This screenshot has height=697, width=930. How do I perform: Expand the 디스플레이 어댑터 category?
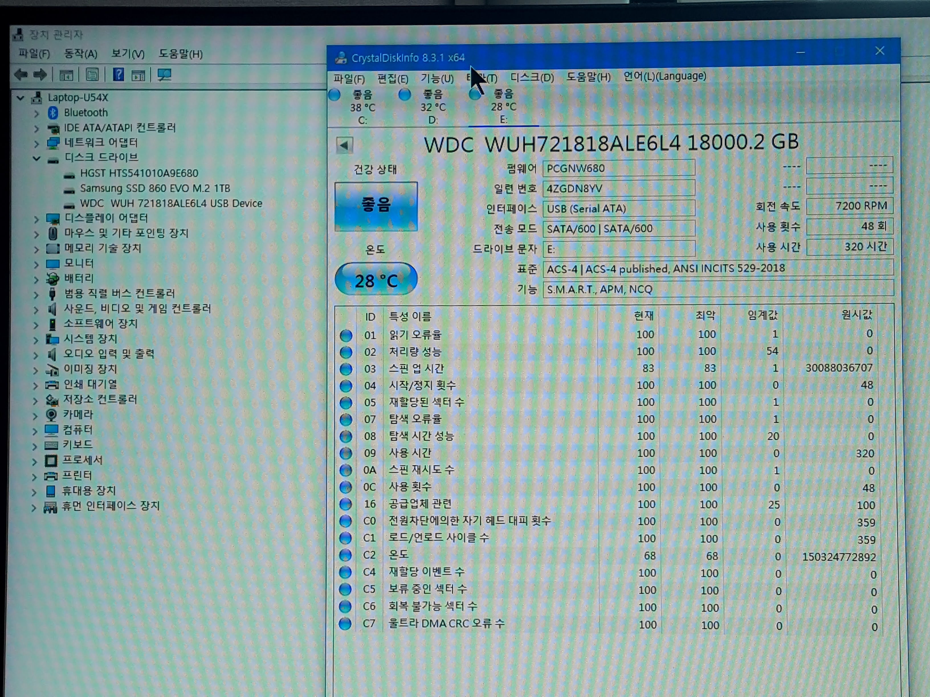pyautogui.click(x=36, y=219)
